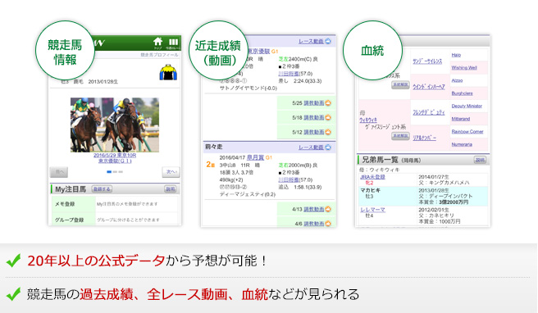Open レース動画 link in the 前々走 header

[311, 147]
